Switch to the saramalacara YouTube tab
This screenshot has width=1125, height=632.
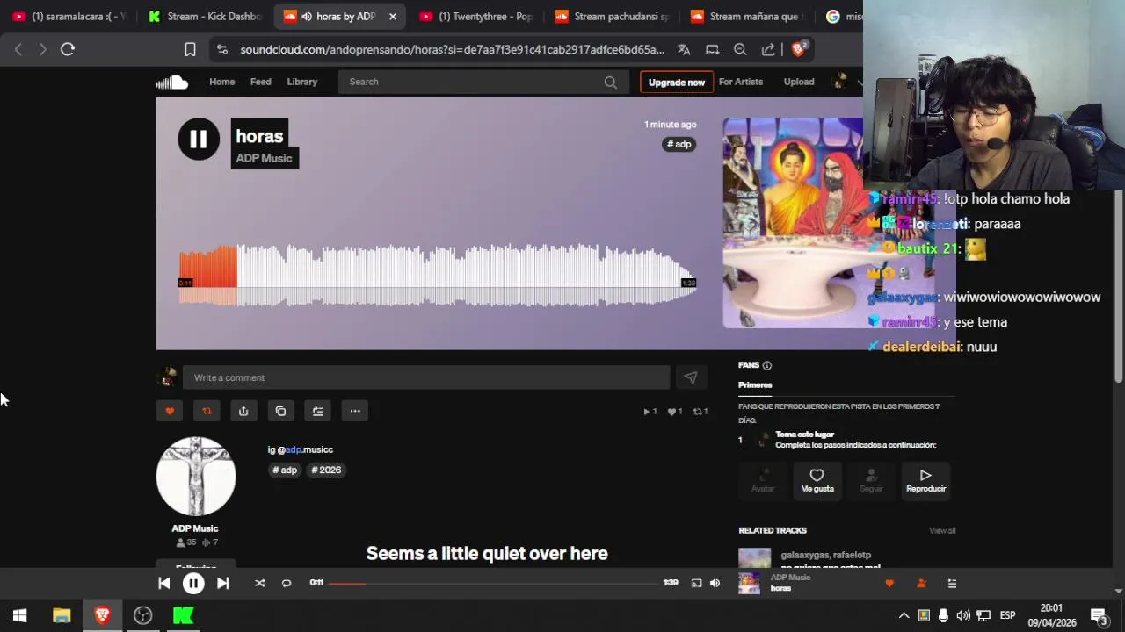tap(69, 16)
